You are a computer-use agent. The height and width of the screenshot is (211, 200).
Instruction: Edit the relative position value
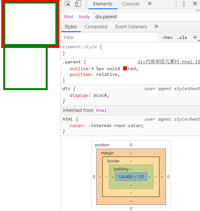107,74
